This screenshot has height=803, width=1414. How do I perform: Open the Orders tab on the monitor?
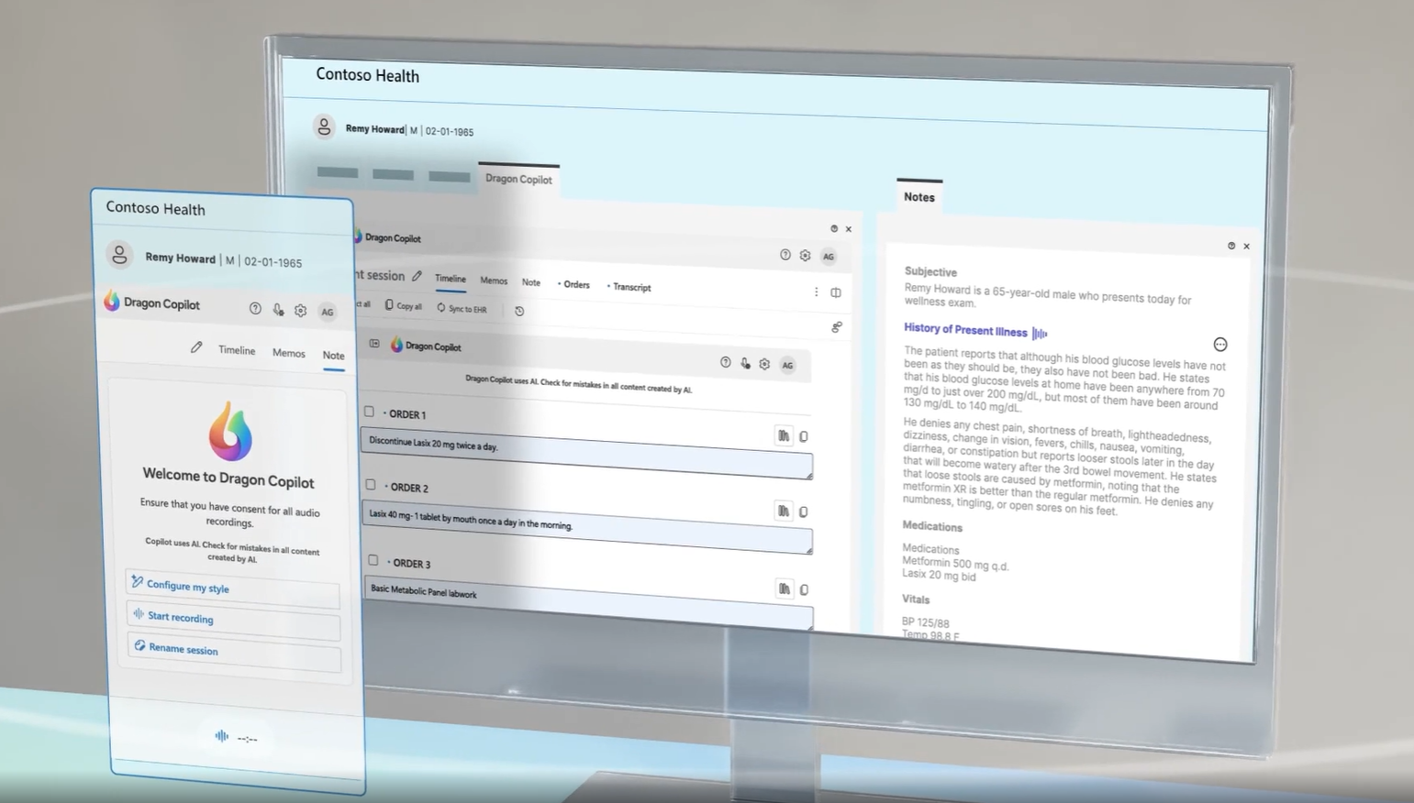point(574,284)
